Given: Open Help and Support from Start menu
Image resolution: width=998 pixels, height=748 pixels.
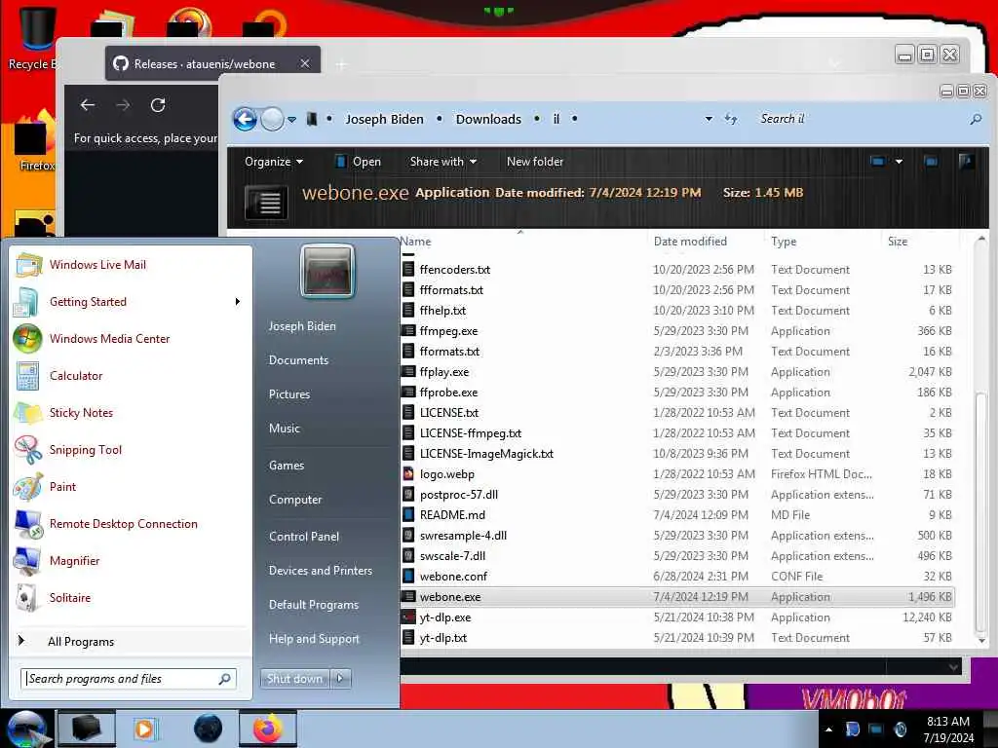Looking at the screenshot, I should click(314, 639).
